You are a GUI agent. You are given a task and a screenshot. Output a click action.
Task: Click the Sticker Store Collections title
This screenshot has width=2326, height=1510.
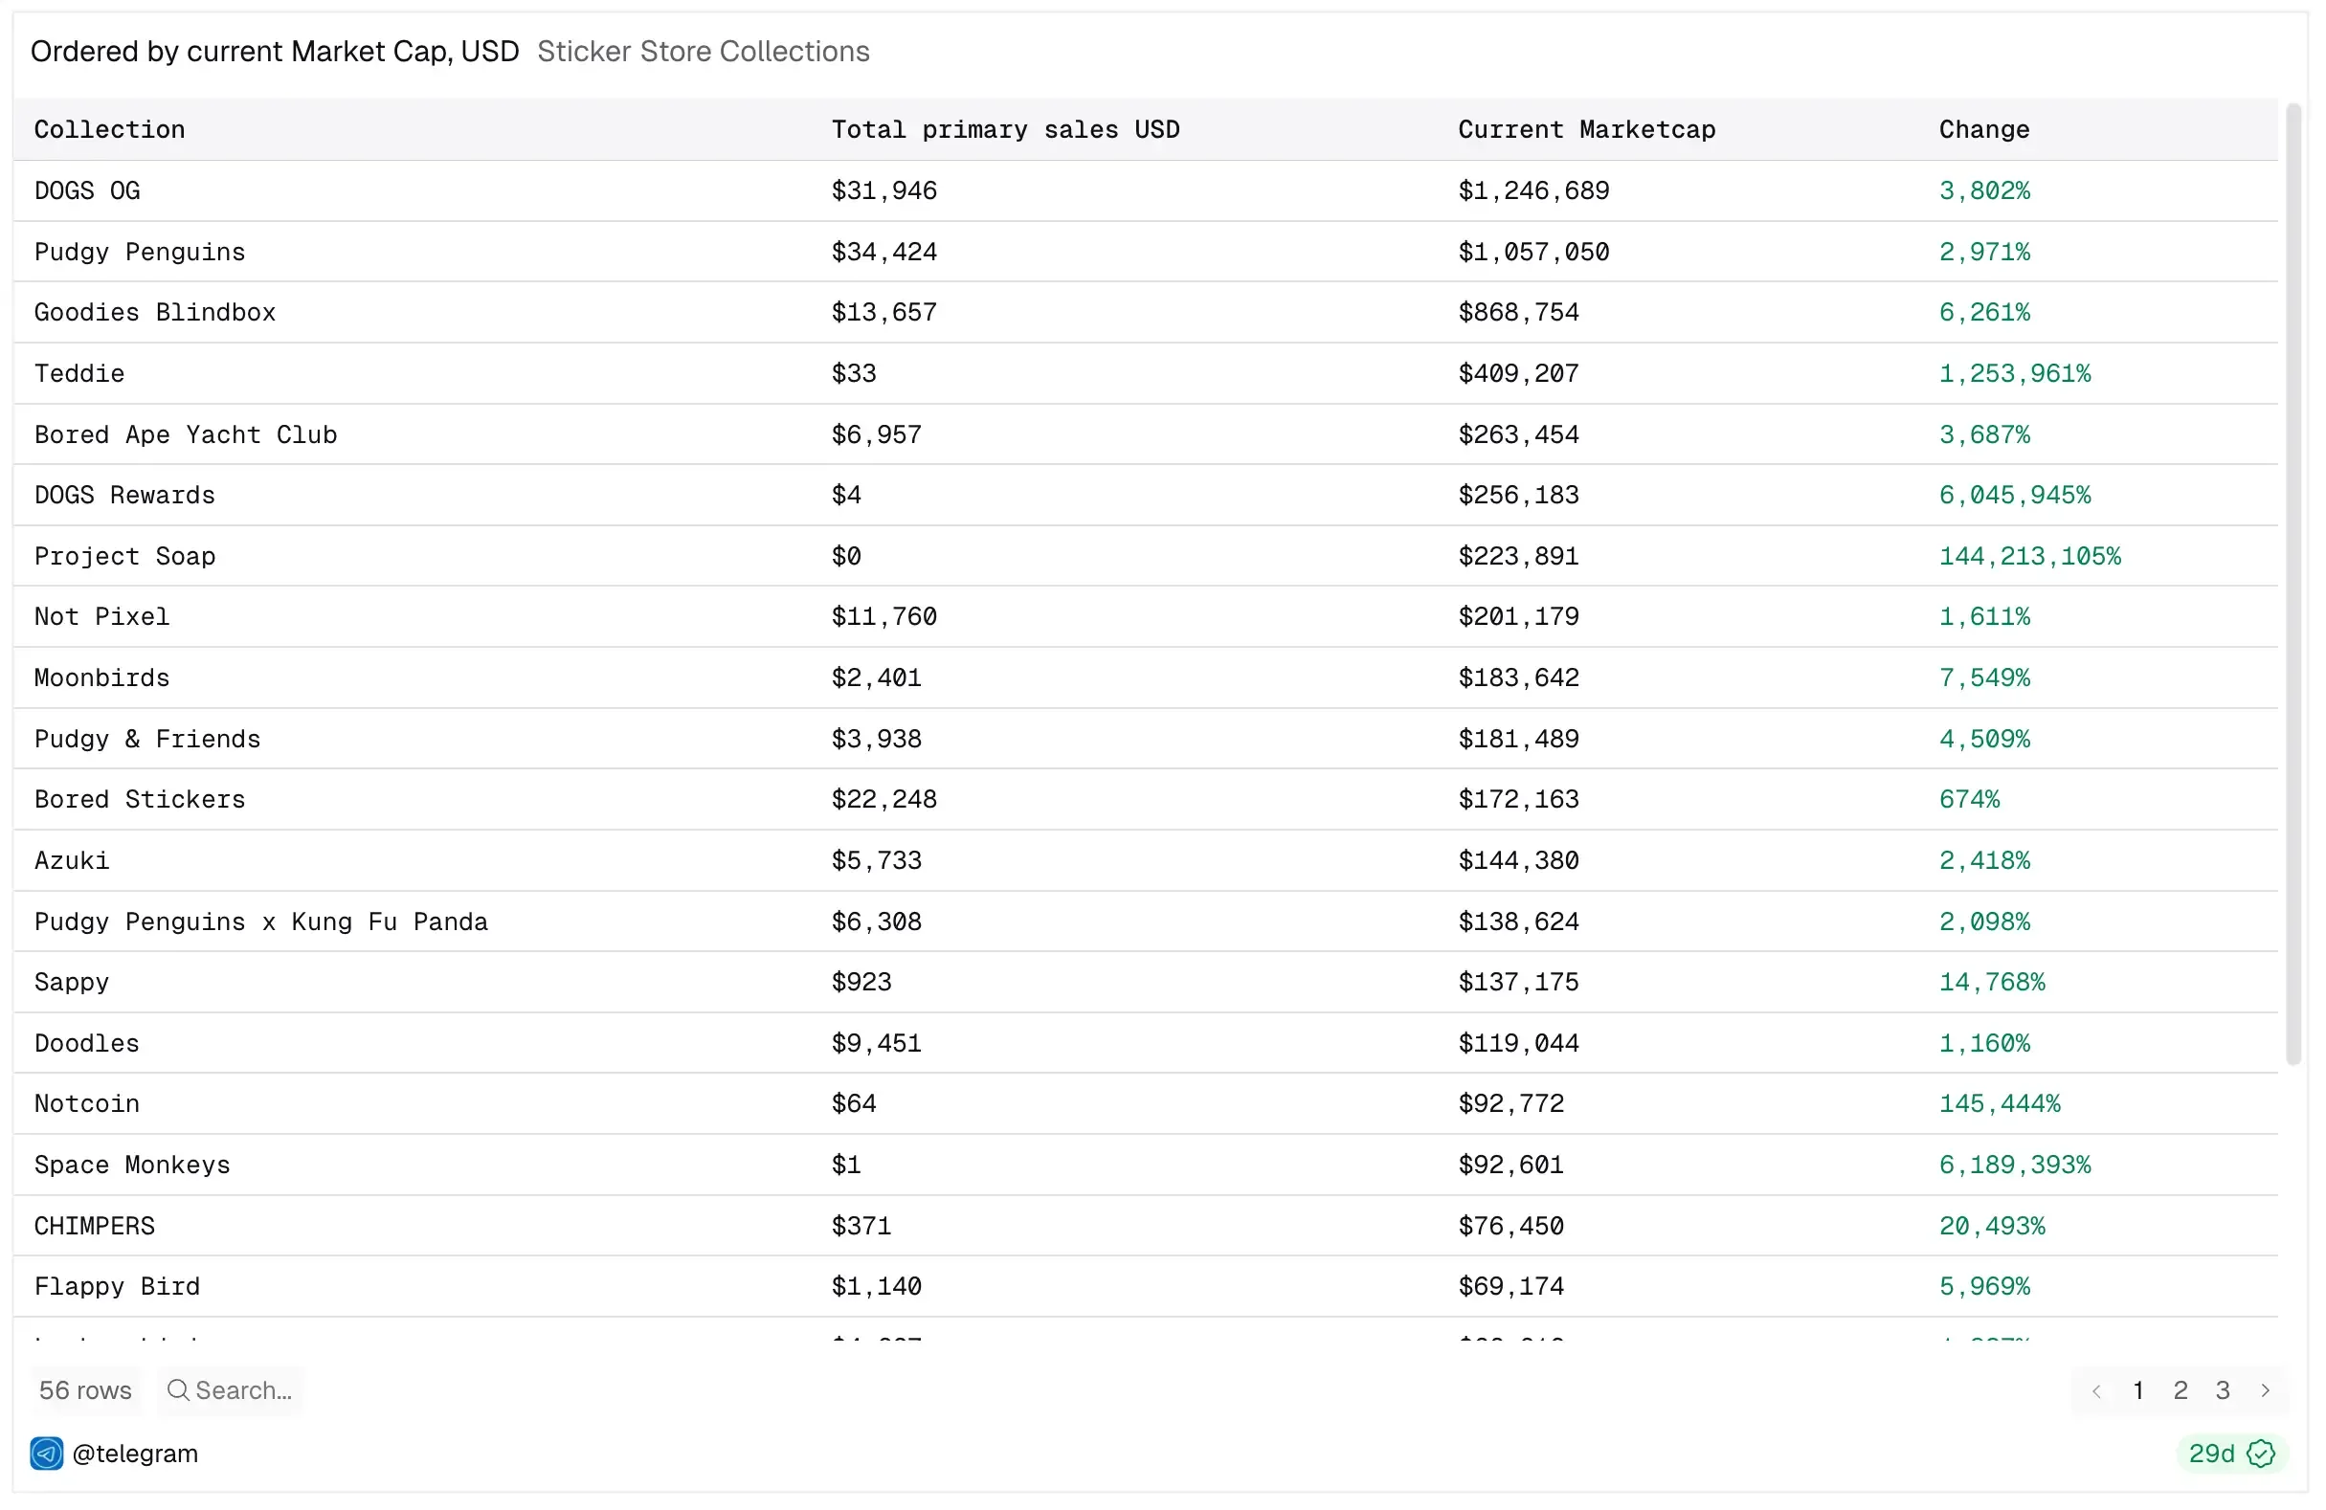coord(703,51)
